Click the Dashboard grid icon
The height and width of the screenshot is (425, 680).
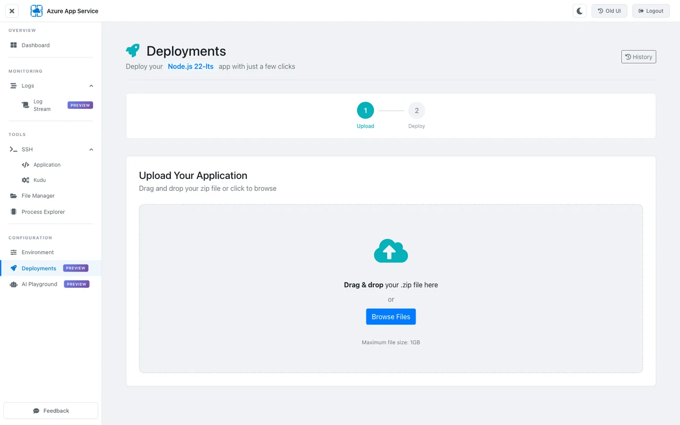point(14,45)
